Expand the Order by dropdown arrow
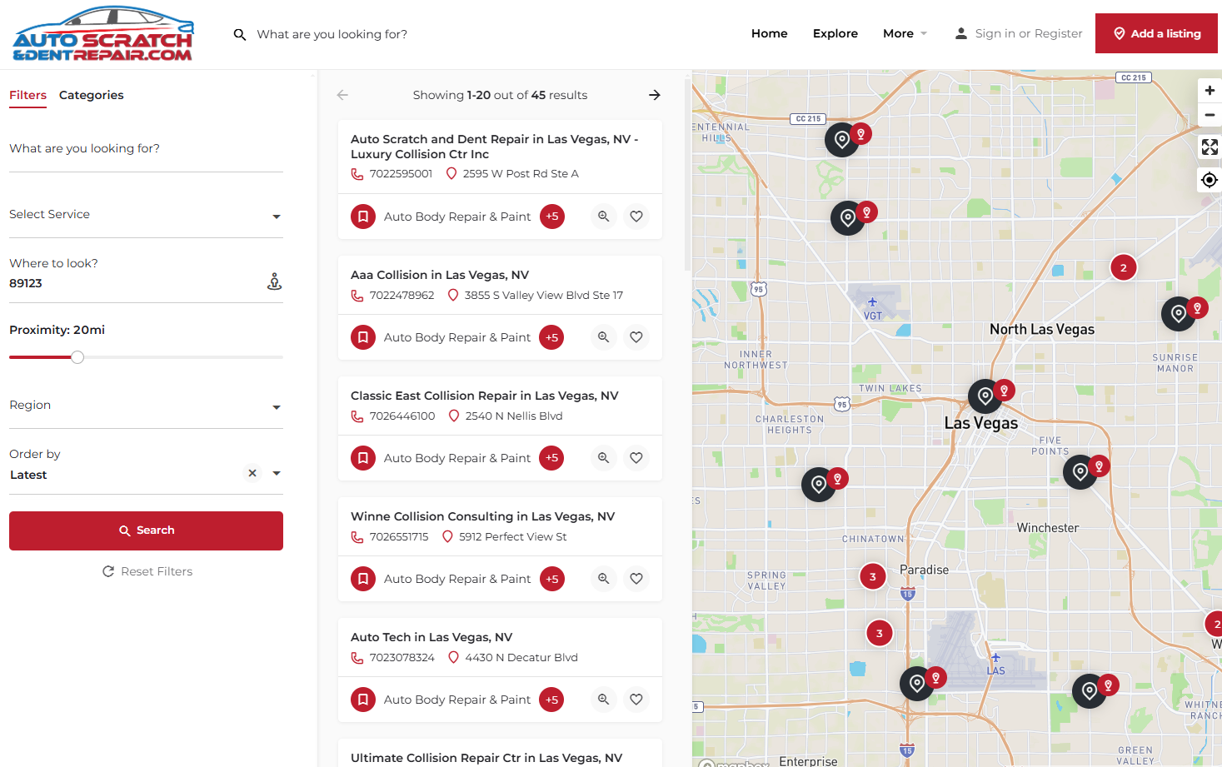The height and width of the screenshot is (767, 1222). [x=277, y=473]
